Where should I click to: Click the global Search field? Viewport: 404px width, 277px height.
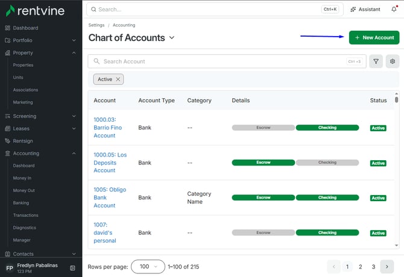click(215, 10)
